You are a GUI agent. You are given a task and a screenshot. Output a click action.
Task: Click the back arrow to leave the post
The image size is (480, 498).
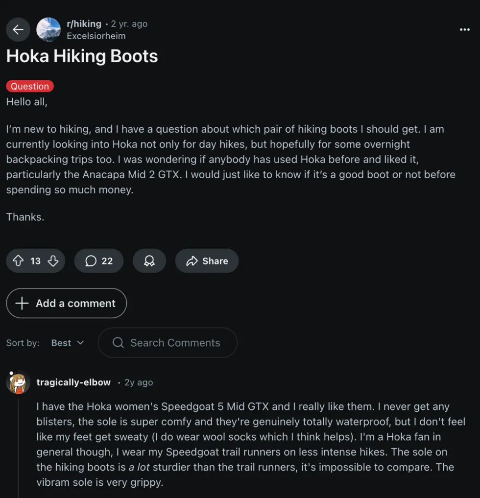point(18,29)
